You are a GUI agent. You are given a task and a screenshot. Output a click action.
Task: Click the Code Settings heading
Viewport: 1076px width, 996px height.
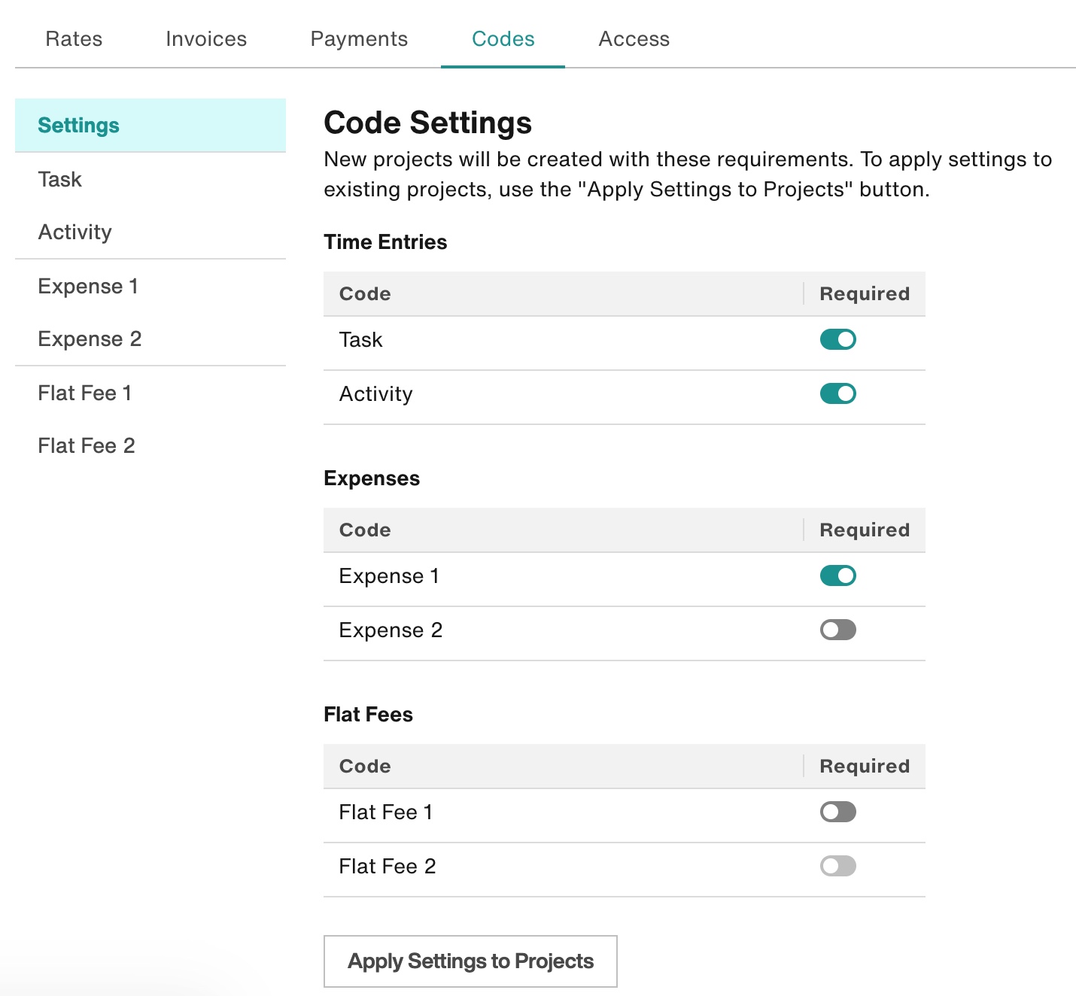click(x=427, y=123)
